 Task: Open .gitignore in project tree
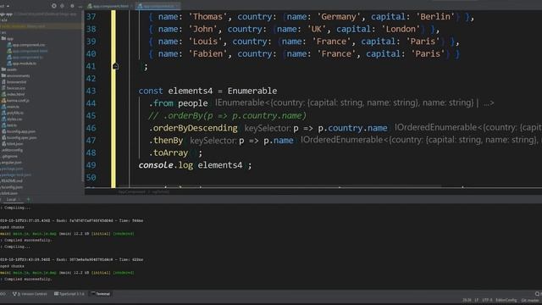click(x=9, y=156)
